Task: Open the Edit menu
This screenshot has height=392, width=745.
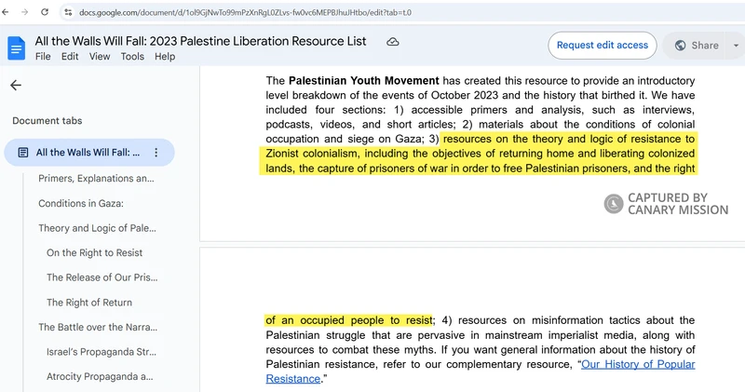Action: tap(70, 57)
